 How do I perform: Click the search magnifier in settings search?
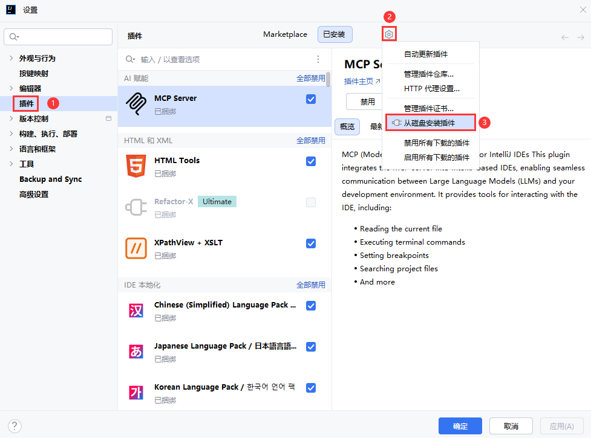(x=14, y=36)
